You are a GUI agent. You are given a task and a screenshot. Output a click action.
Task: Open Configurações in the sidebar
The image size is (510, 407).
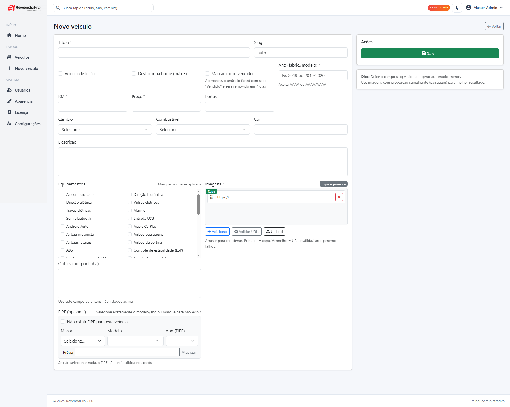(x=27, y=124)
